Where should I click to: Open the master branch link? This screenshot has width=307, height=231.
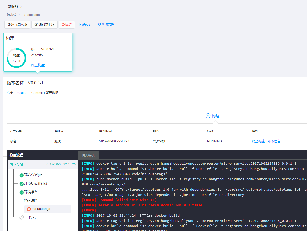pos(22,93)
